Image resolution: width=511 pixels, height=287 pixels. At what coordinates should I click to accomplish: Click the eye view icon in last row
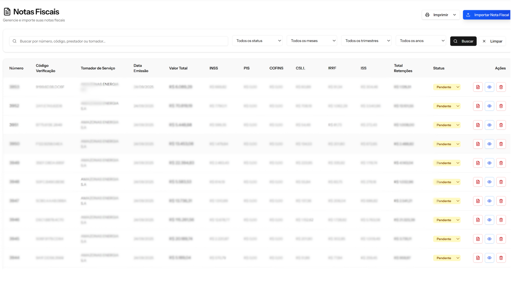tap(489, 258)
